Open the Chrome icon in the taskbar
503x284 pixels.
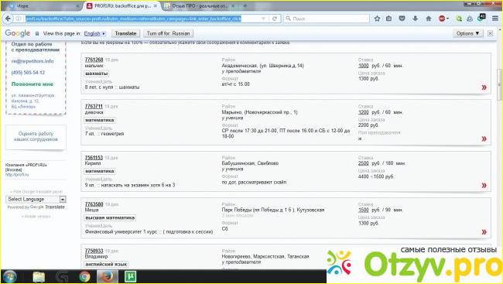tap(84, 276)
